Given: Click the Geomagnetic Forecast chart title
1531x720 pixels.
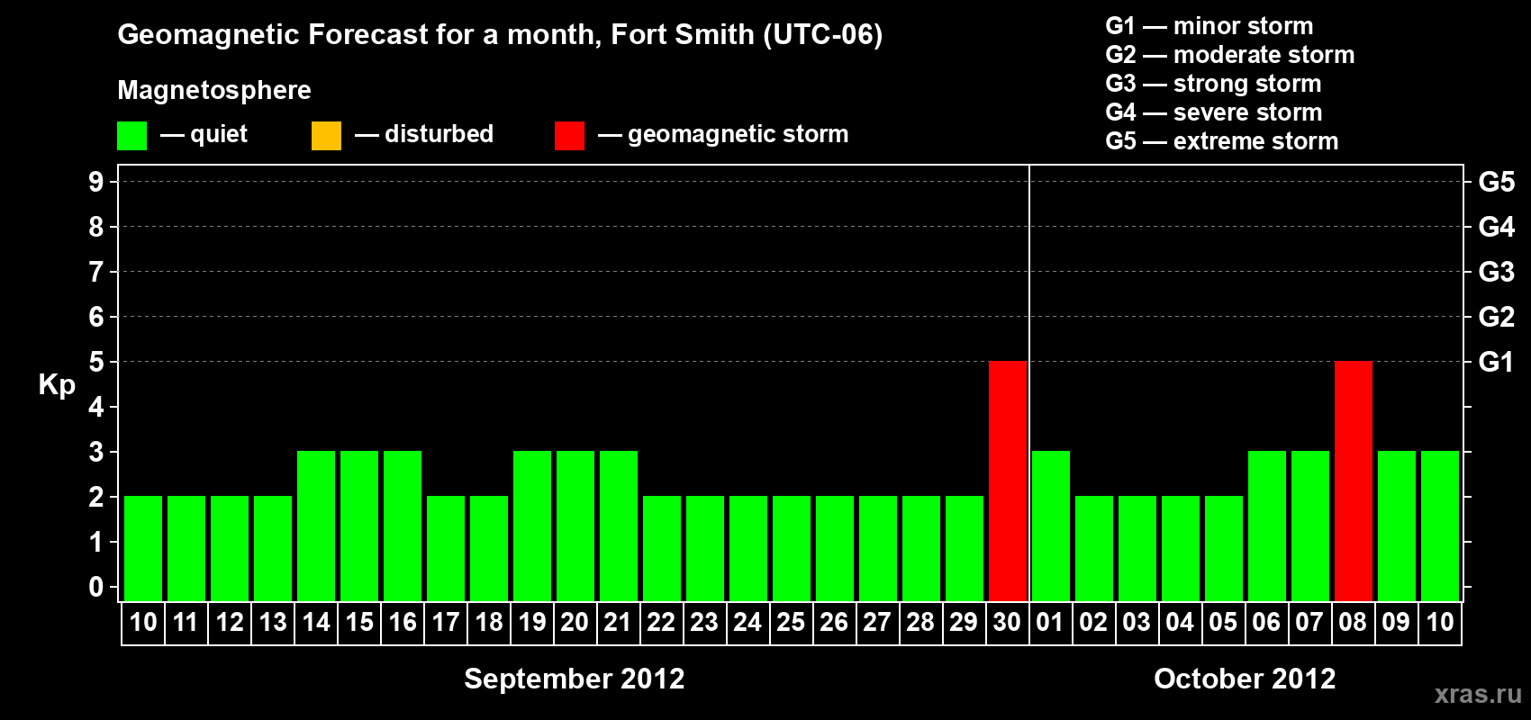Looking at the screenshot, I should (500, 35).
